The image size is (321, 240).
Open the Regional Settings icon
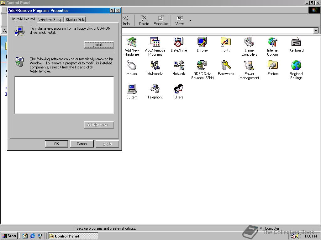coord(296,70)
